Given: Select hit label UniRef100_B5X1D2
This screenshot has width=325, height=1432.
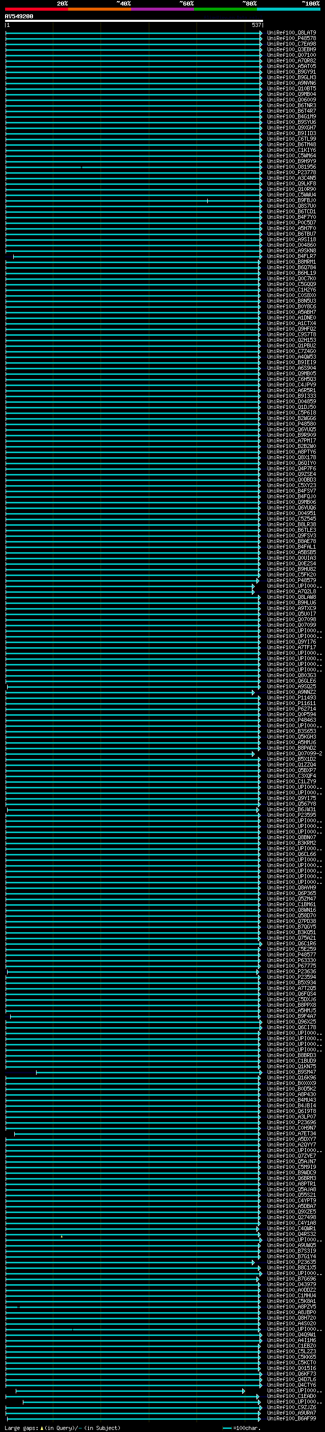Looking at the screenshot, I should coord(291,759).
